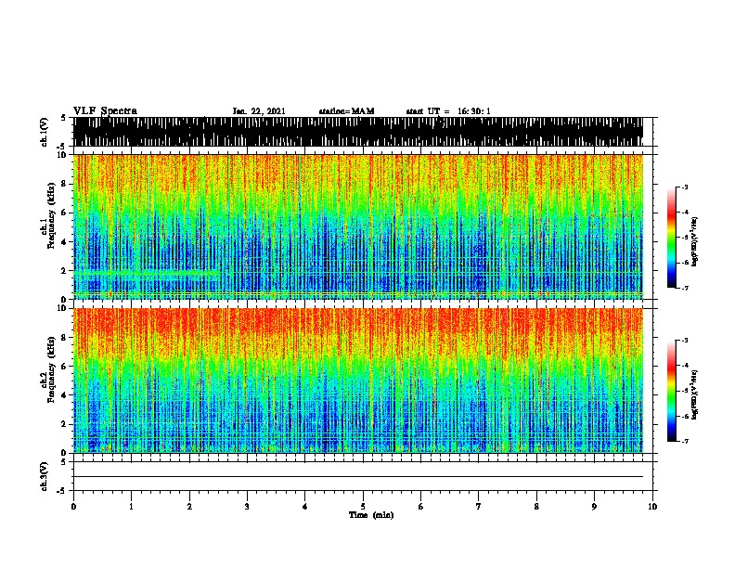Screen dimensions: 735x568
Task: Click the ch.1 frequency axis "6" tick label
Action: [x=64, y=213]
